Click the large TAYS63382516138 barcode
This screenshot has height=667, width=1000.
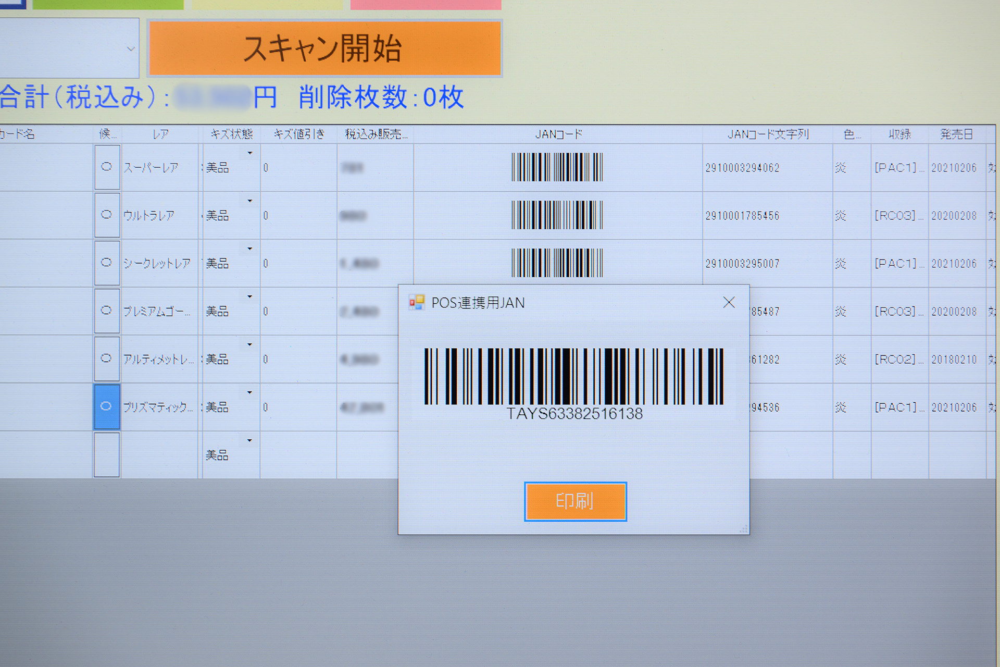573,376
